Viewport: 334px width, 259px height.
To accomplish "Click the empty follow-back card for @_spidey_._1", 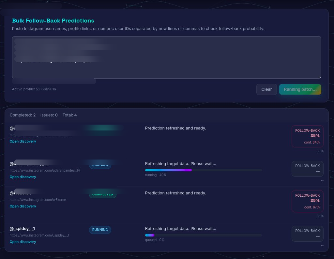I will (x=307, y=234).
